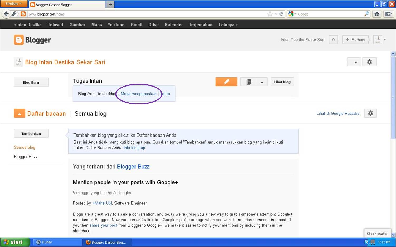Open the Firefox menu button

(14, 4)
